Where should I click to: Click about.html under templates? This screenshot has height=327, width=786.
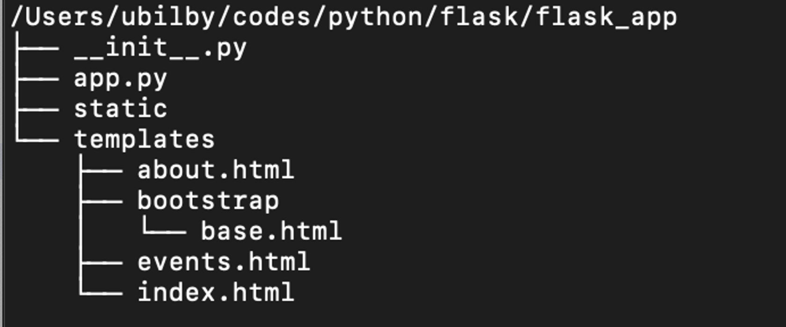(x=216, y=170)
